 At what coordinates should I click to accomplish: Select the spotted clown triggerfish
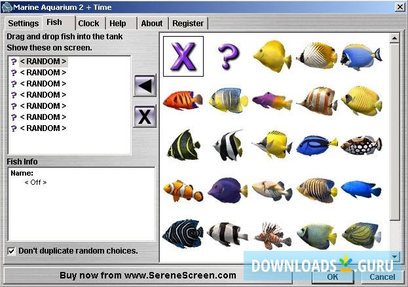click(x=361, y=145)
